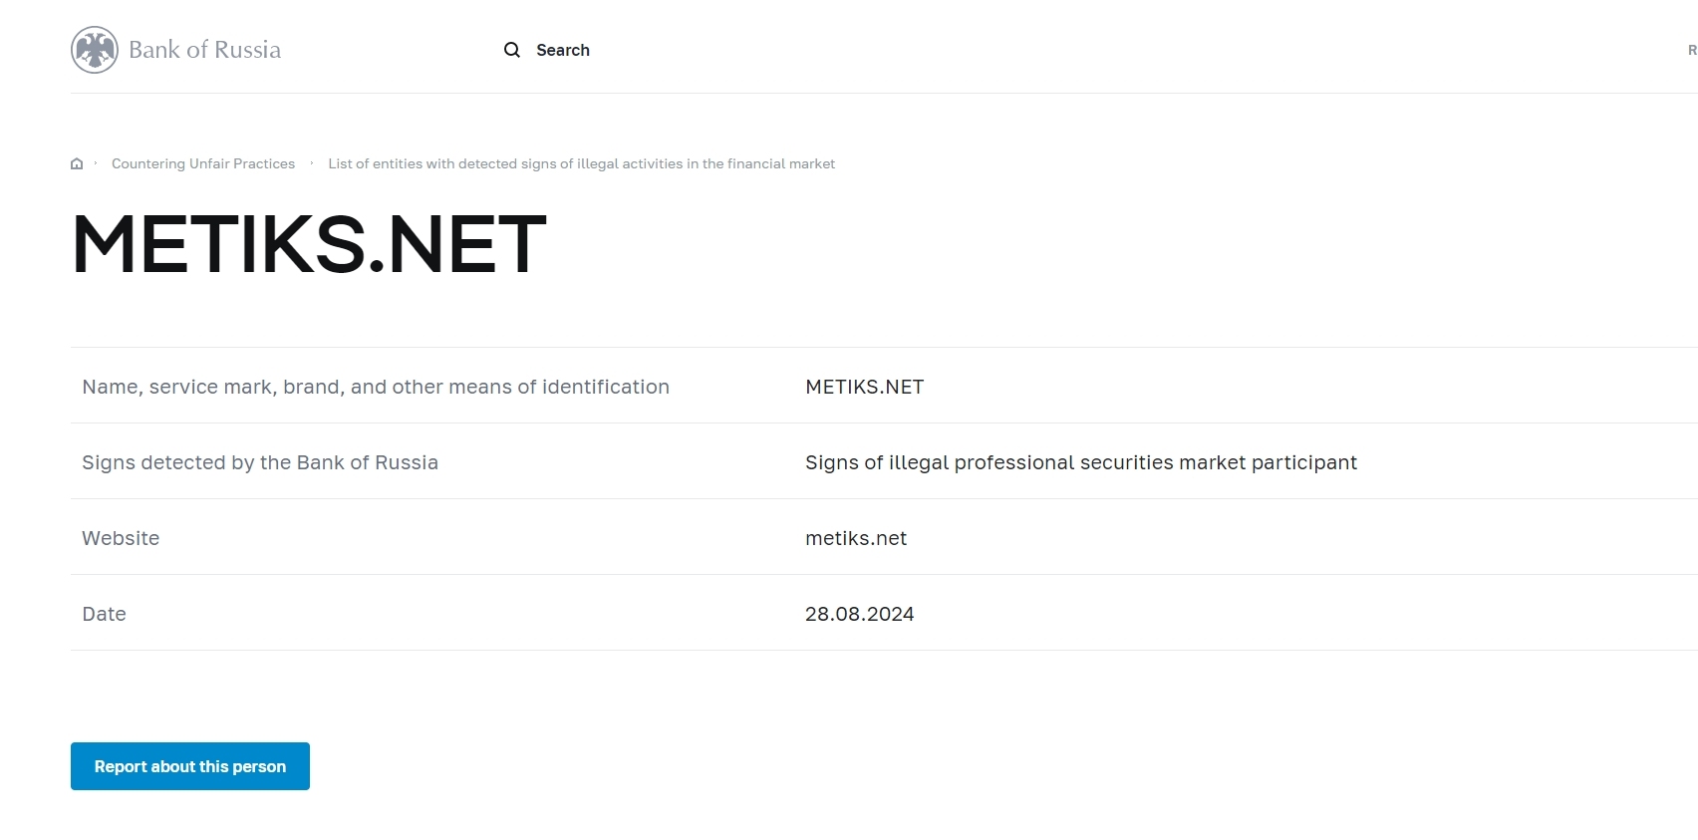Click the illegal securities market participant text

pyautogui.click(x=1080, y=462)
